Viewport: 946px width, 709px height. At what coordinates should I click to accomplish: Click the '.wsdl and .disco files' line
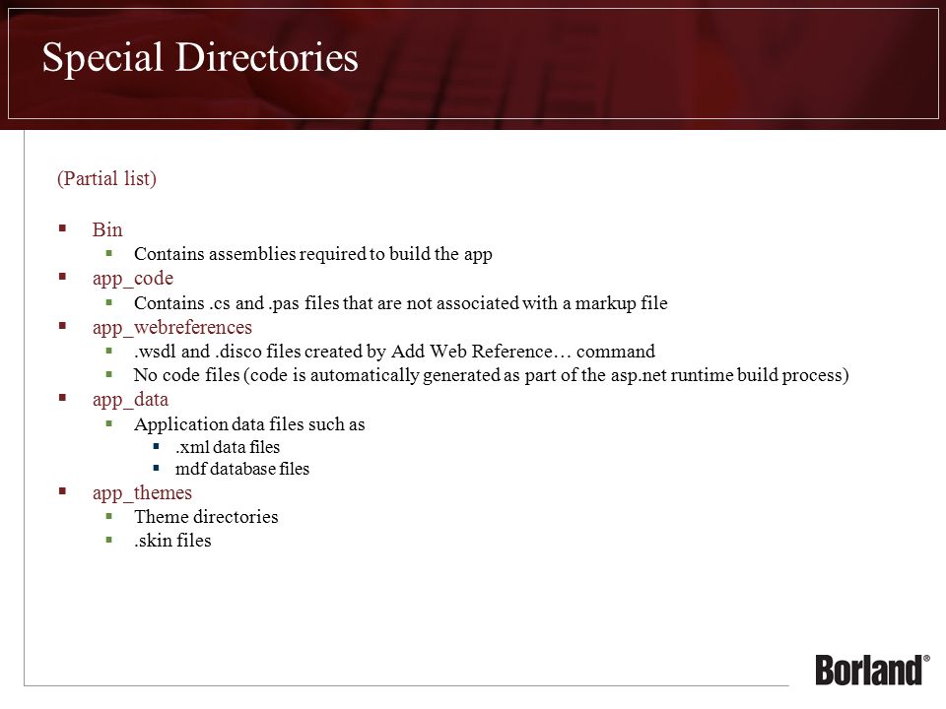pos(394,351)
